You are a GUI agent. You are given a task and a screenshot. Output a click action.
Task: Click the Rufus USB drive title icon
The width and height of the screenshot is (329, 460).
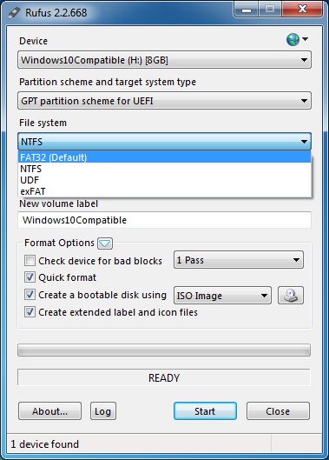click(14, 13)
